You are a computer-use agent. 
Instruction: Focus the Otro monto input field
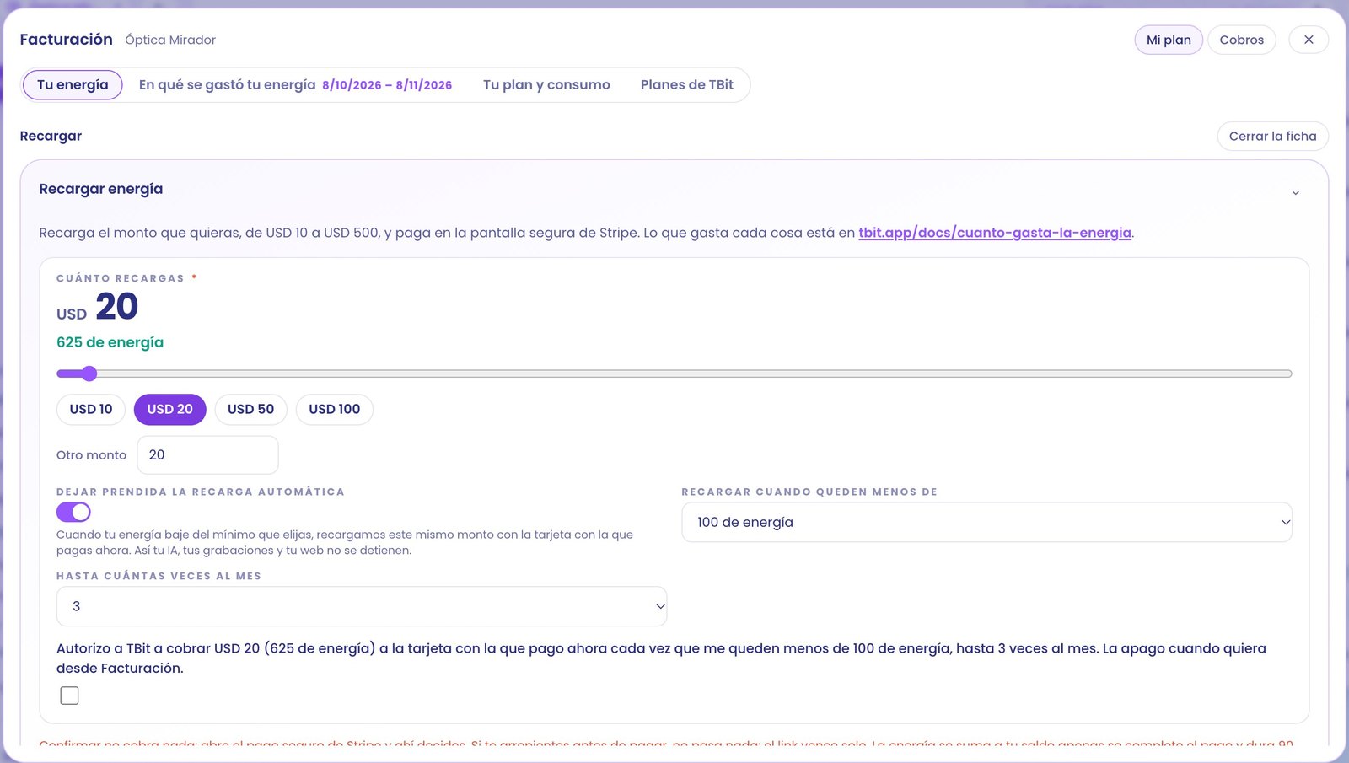coord(207,454)
